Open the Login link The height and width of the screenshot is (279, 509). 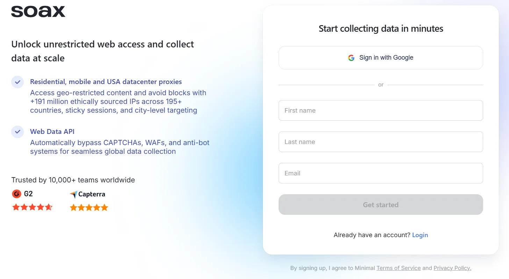pos(420,235)
